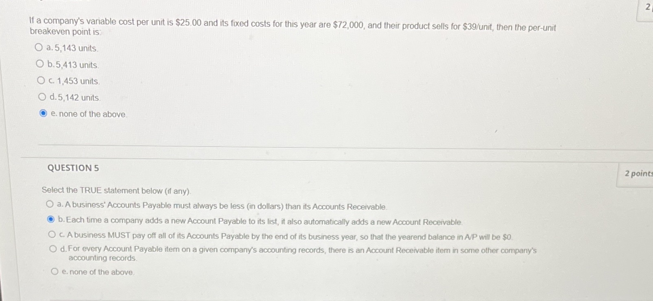Select answer a, 5,143 units
653x301 pixels.
pyautogui.click(x=39, y=47)
